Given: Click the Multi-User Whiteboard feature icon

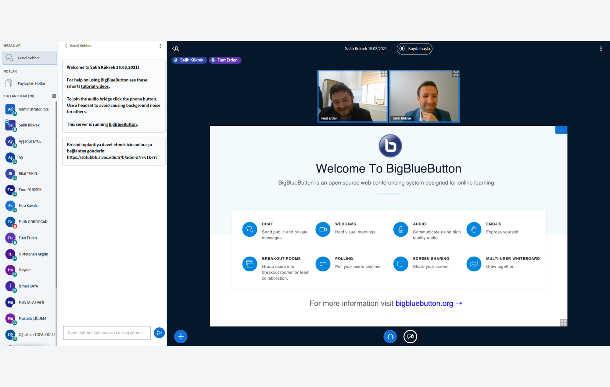Looking at the screenshot, I should click(474, 264).
